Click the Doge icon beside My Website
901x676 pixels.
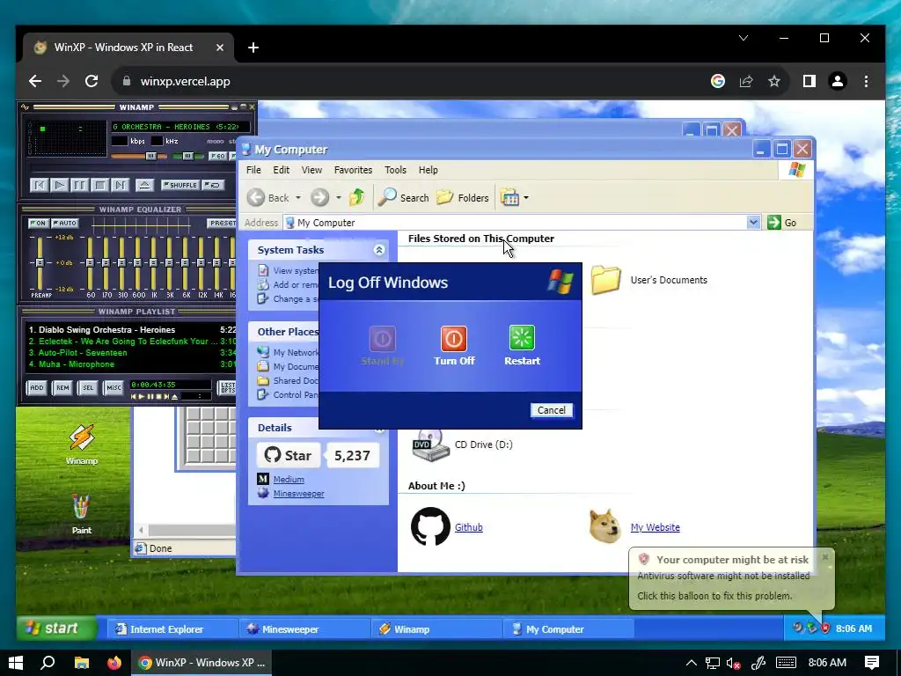605,525
